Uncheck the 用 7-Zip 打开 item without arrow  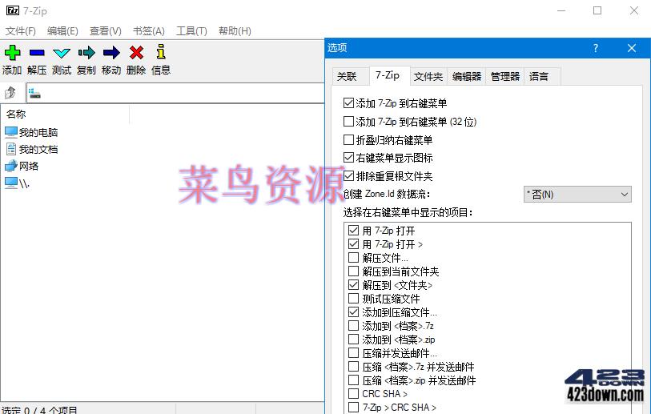point(353,230)
